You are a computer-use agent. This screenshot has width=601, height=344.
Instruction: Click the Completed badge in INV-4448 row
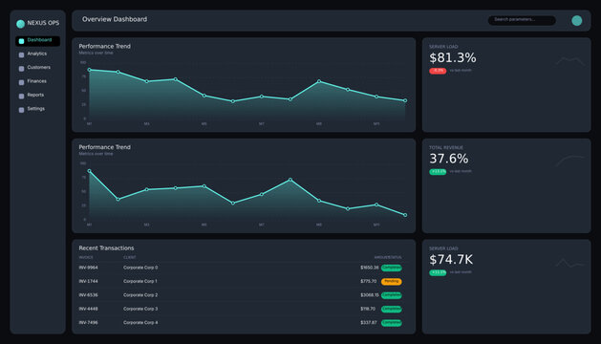pyautogui.click(x=392, y=309)
